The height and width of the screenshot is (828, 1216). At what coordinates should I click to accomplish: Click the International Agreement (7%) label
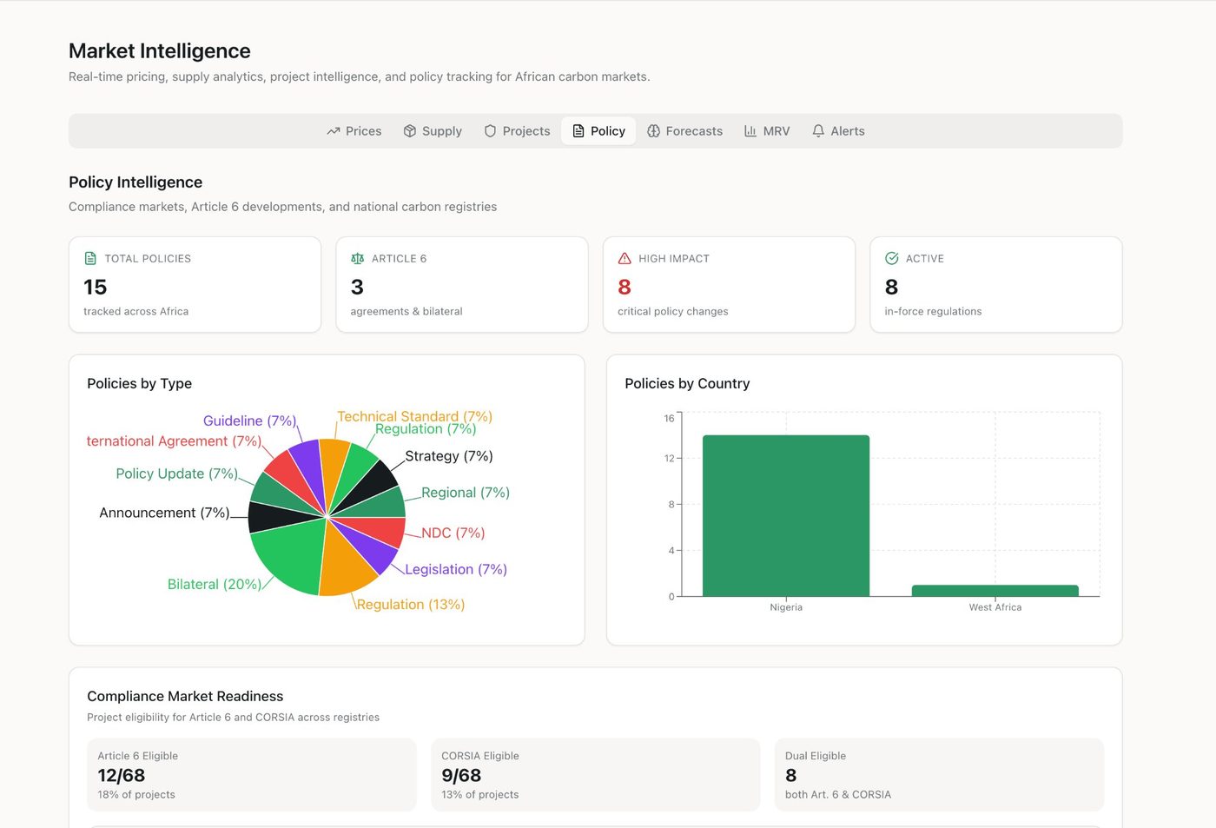click(x=175, y=441)
